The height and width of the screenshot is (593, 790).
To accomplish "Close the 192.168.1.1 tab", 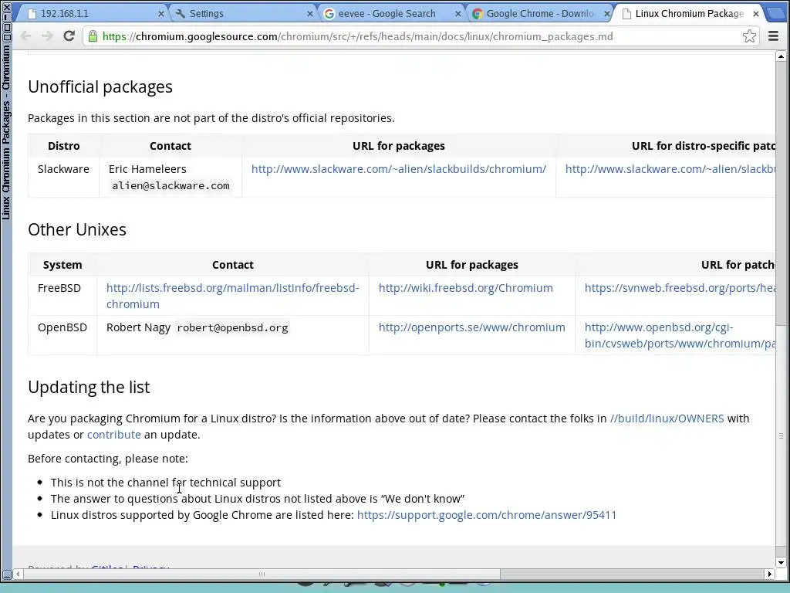I will tap(160, 14).
